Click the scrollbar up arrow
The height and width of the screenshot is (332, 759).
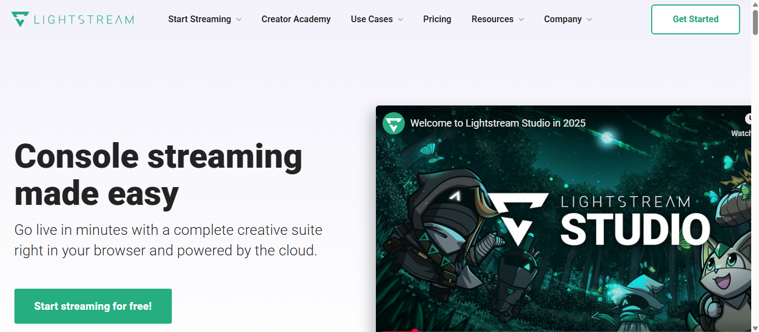755,4
